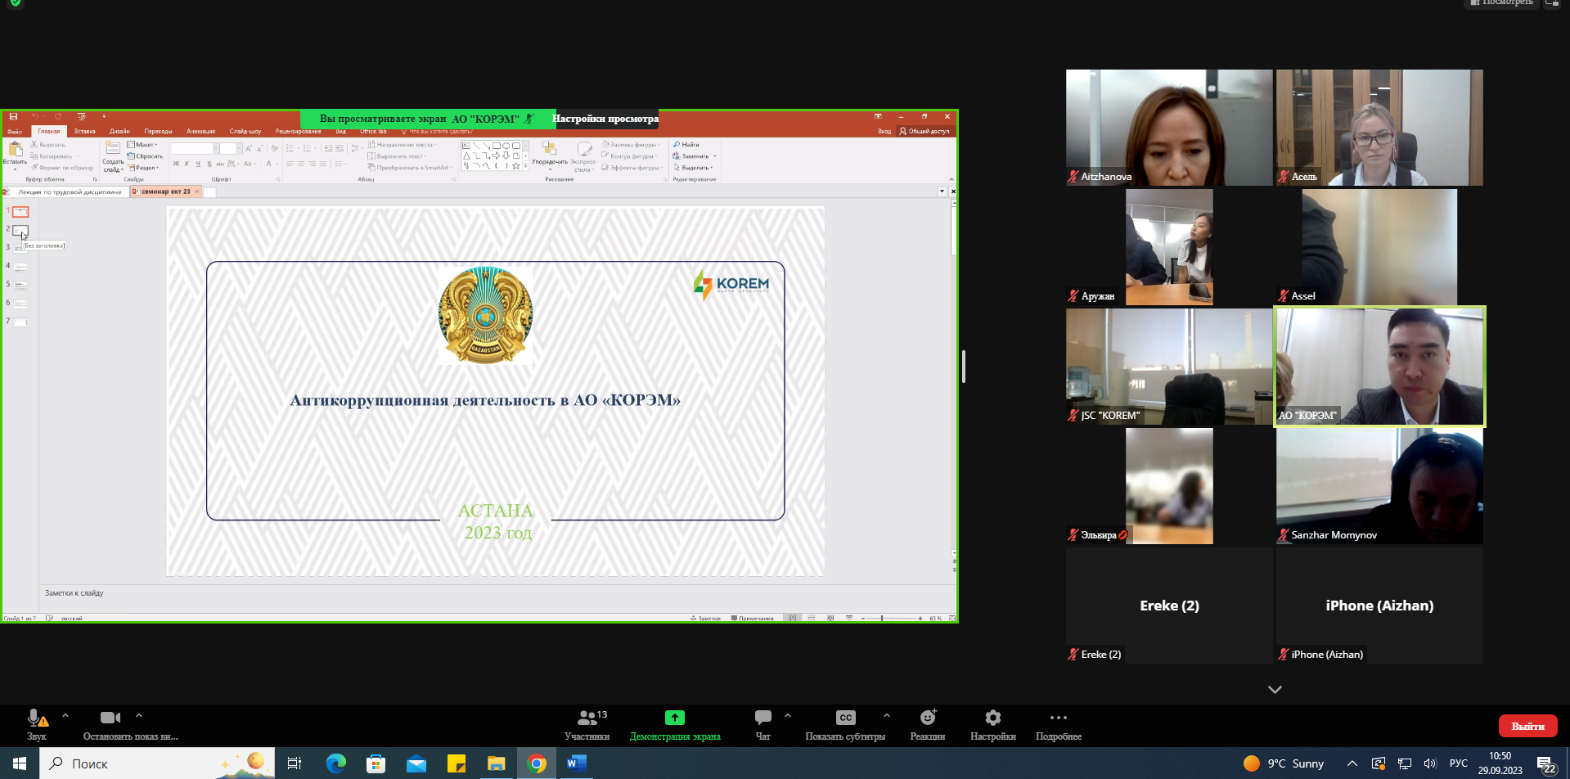This screenshot has height=779, width=1570.
Task: Click the Windows search box (Поиск)
Action: [x=156, y=763]
